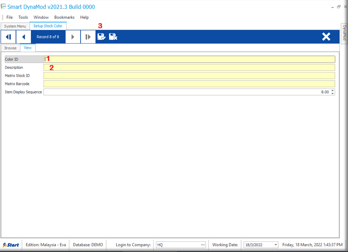Go to the previous record
The height and width of the screenshot is (252, 348).
click(x=23, y=37)
